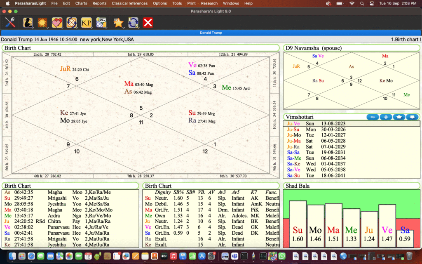Open the Music app in the dock

pos(173,256)
